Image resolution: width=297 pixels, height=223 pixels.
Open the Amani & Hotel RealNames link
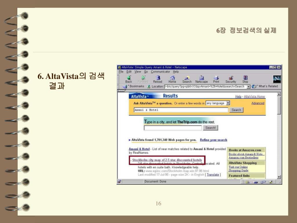tap(139, 149)
